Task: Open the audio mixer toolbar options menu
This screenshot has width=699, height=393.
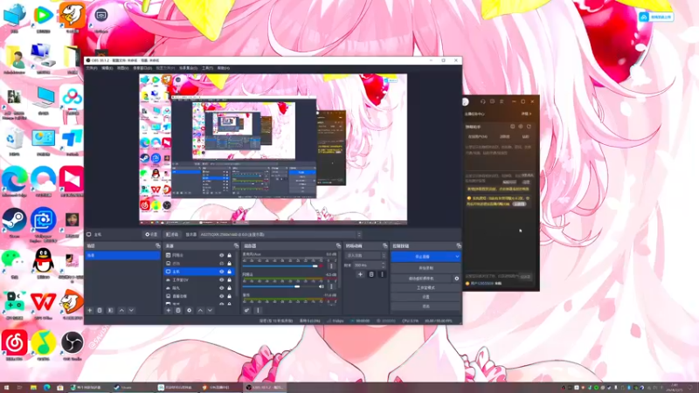Action: tap(258, 310)
